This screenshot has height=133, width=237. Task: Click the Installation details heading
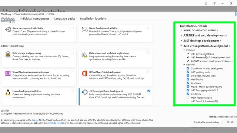click(194, 26)
